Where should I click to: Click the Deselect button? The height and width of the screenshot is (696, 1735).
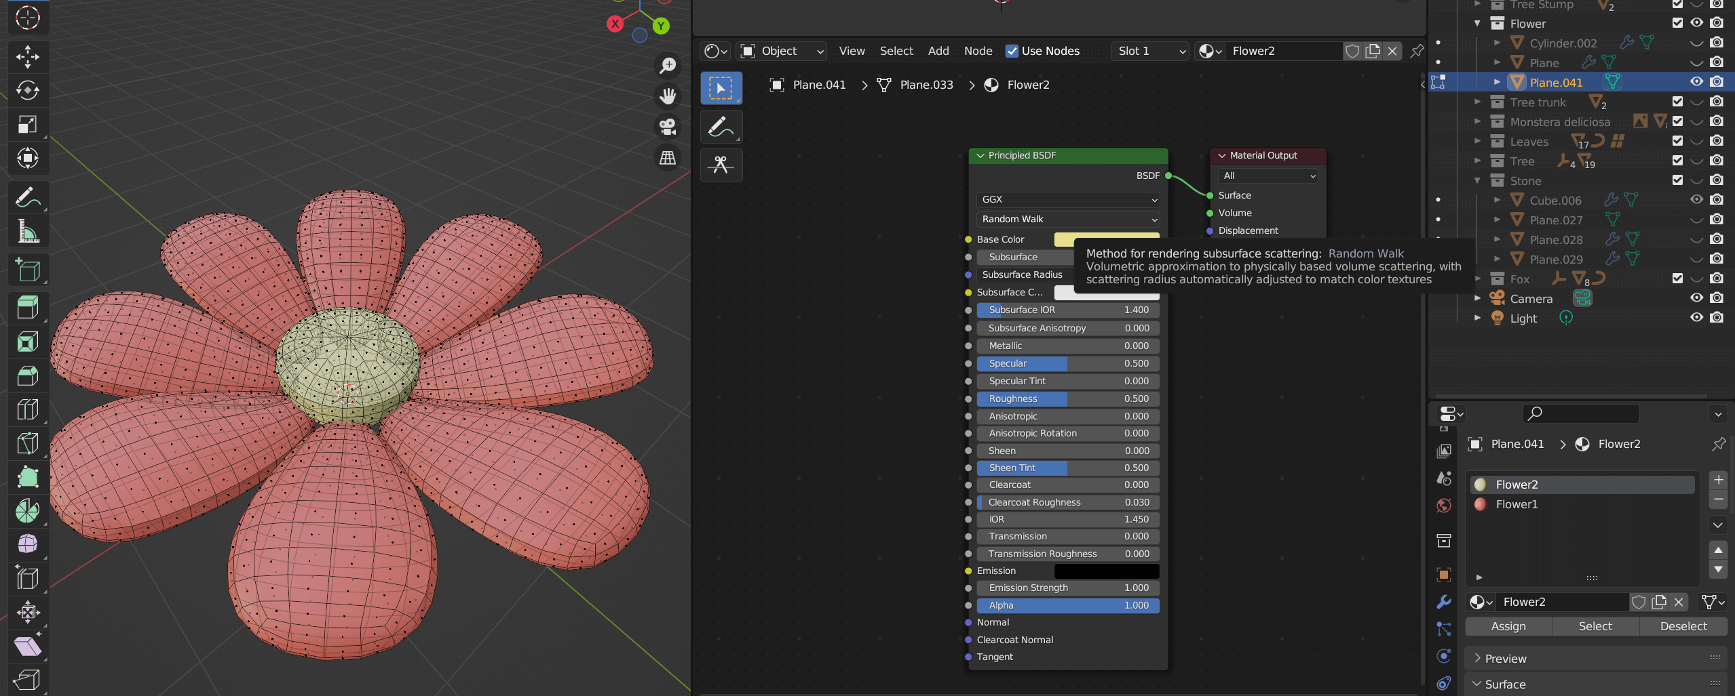[x=1683, y=626]
